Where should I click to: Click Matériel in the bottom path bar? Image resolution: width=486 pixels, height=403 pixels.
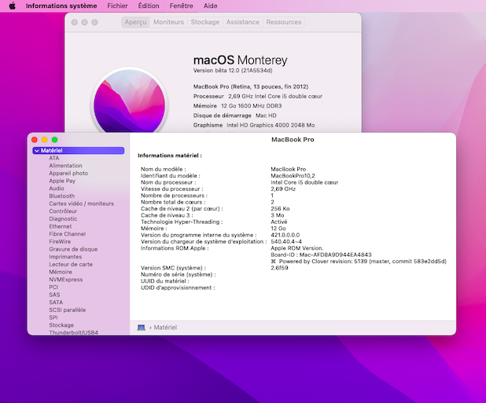tap(165, 328)
